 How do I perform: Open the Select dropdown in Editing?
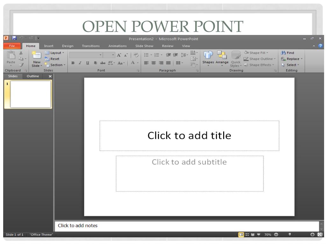[x=290, y=65]
